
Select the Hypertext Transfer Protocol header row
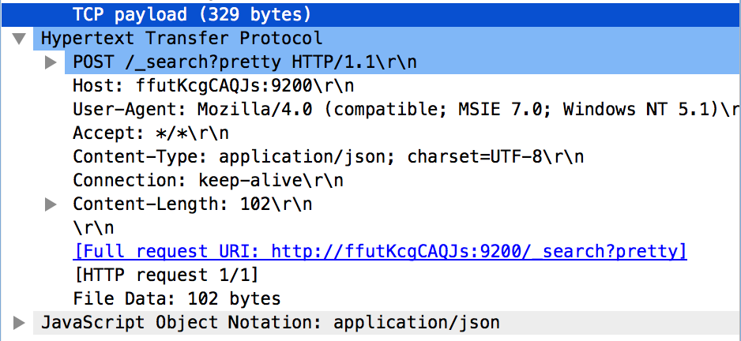(182, 39)
